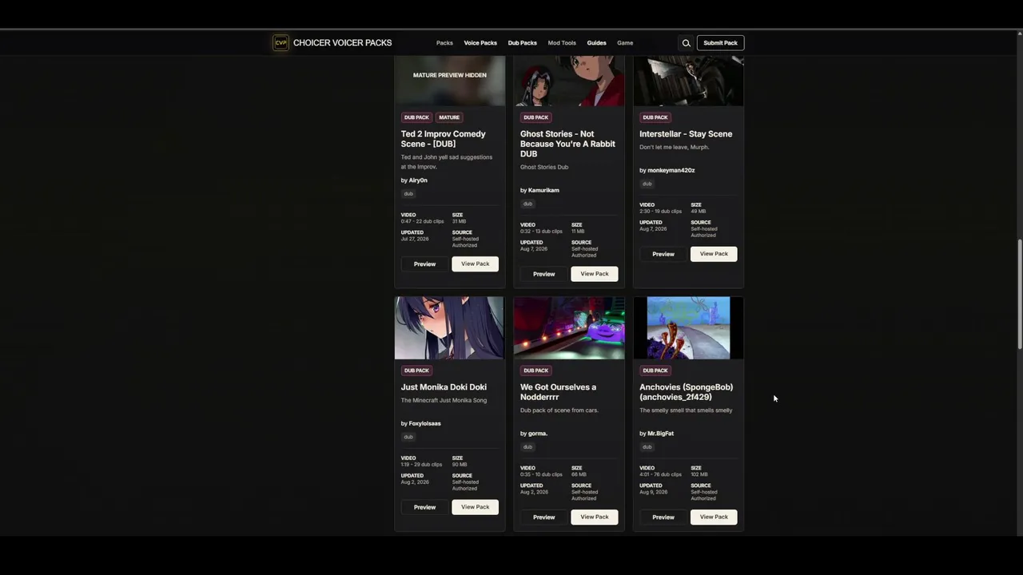
Task: Open the Guides nav item
Action: tap(597, 43)
